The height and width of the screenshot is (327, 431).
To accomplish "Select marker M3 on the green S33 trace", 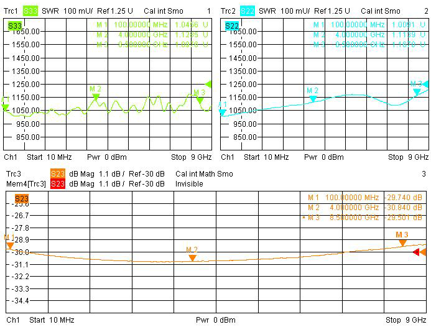I will point(200,99).
